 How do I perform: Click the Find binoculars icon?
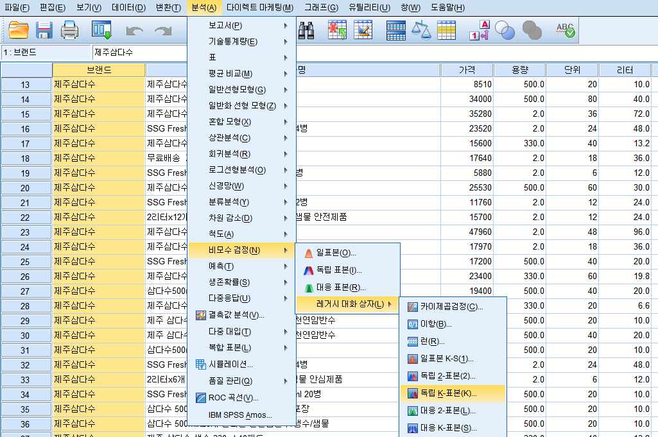tap(306, 31)
